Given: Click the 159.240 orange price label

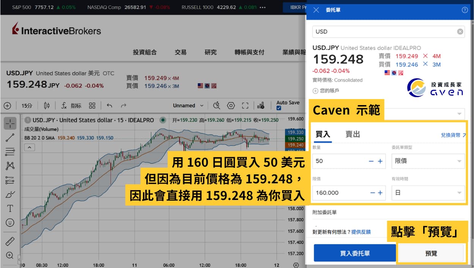Looking at the screenshot, I should [x=295, y=145].
